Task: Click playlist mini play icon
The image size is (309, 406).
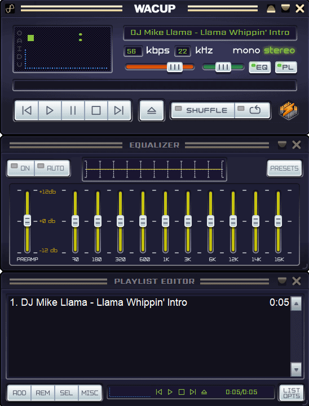Action: 170,392
